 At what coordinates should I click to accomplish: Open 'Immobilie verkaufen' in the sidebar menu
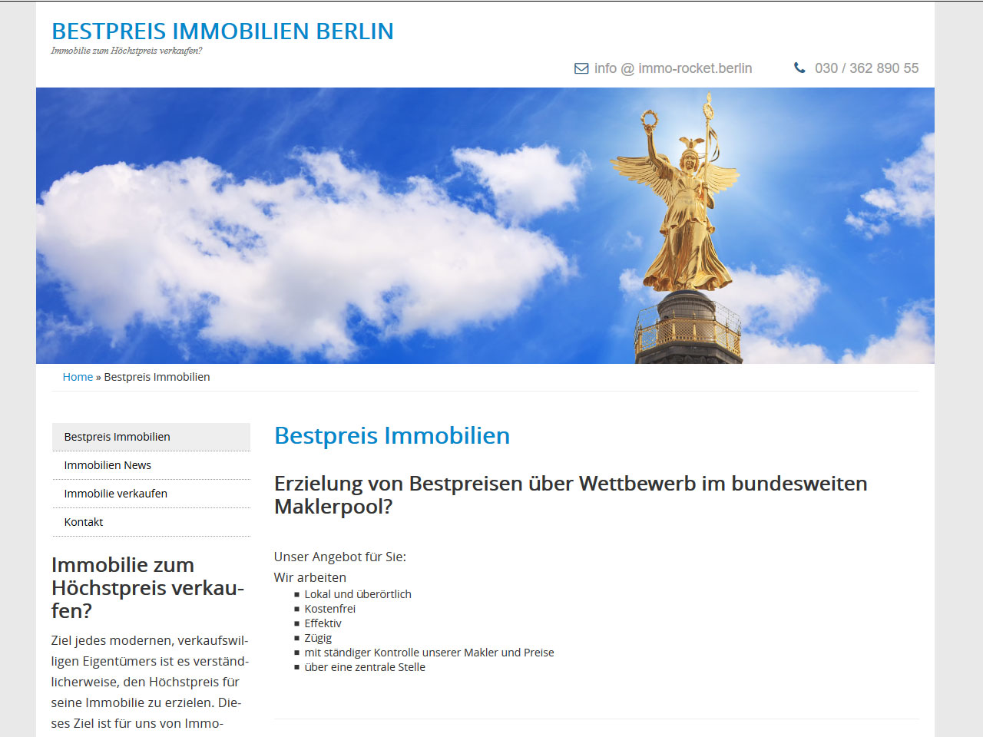tap(115, 494)
